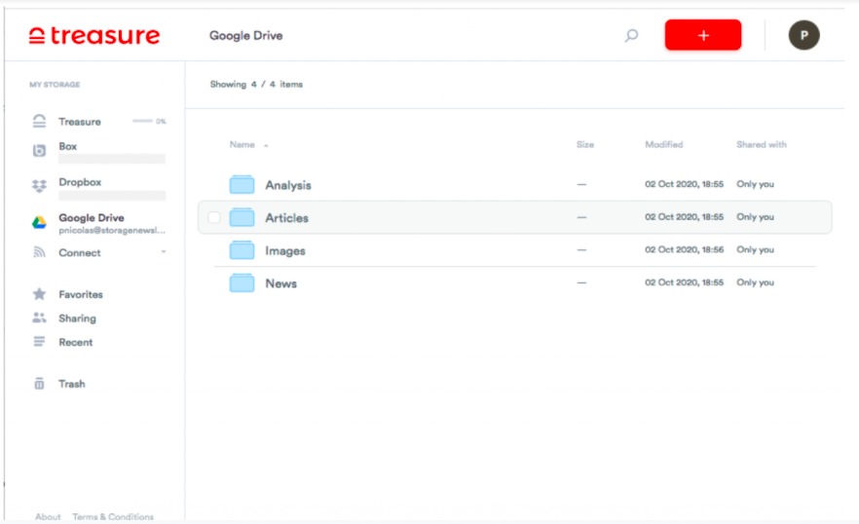
Task: Open Recent in sidebar
Action: [76, 342]
